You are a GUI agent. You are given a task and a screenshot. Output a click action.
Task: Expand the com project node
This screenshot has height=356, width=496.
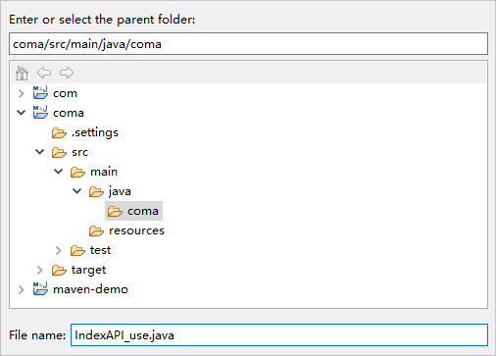[x=22, y=93]
